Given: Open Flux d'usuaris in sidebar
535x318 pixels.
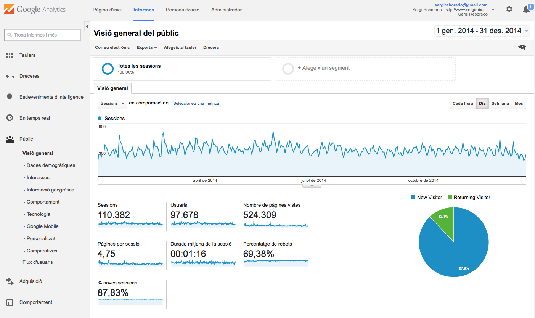Looking at the screenshot, I should point(38,262).
